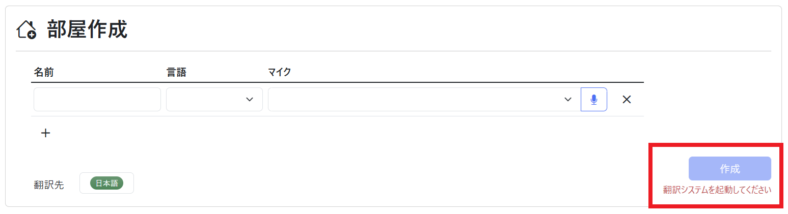Click the 名前 column header

point(44,73)
